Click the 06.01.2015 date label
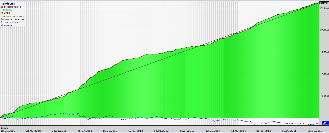Viewport: 329px width, 133px height. pyautogui.click(x=264, y=131)
